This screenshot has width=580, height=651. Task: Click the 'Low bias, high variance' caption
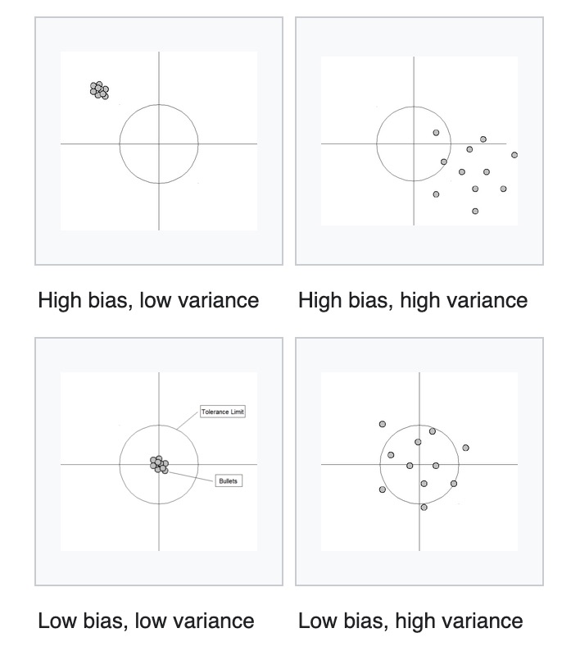410,621
